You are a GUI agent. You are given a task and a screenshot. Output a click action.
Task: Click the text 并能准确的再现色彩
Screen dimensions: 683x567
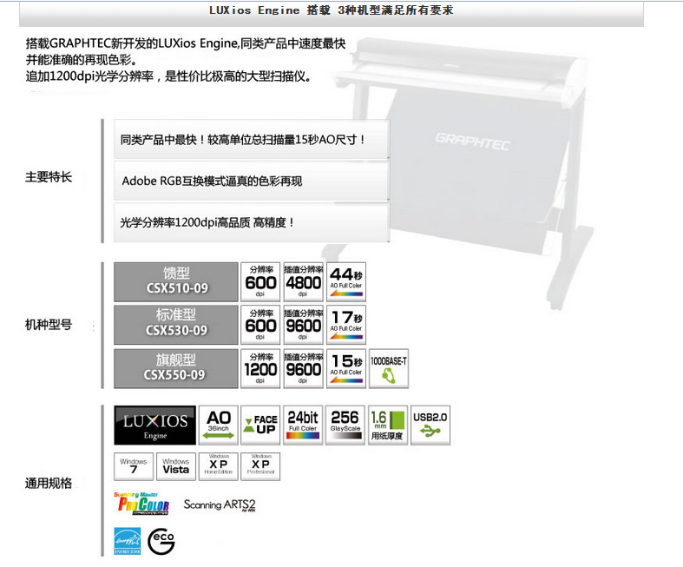[81, 60]
